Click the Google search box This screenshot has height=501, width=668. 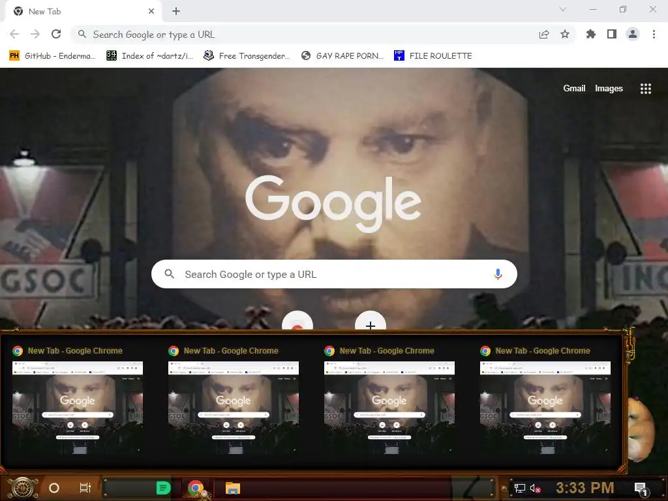(x=334, y=274)
